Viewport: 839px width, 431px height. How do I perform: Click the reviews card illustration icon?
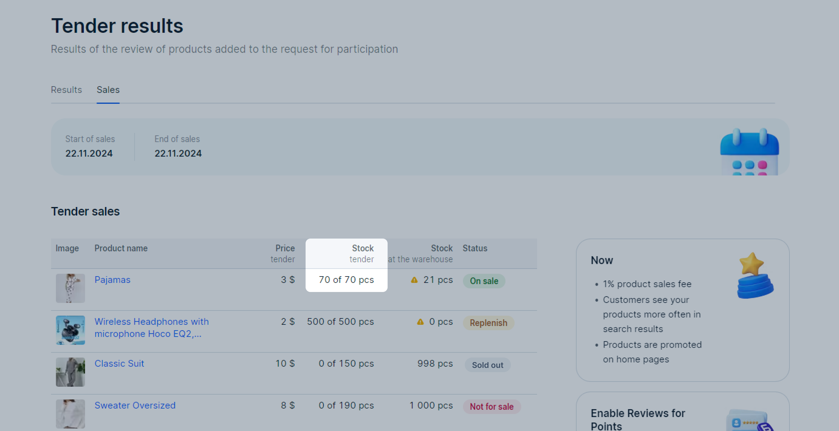click(750, 420)
